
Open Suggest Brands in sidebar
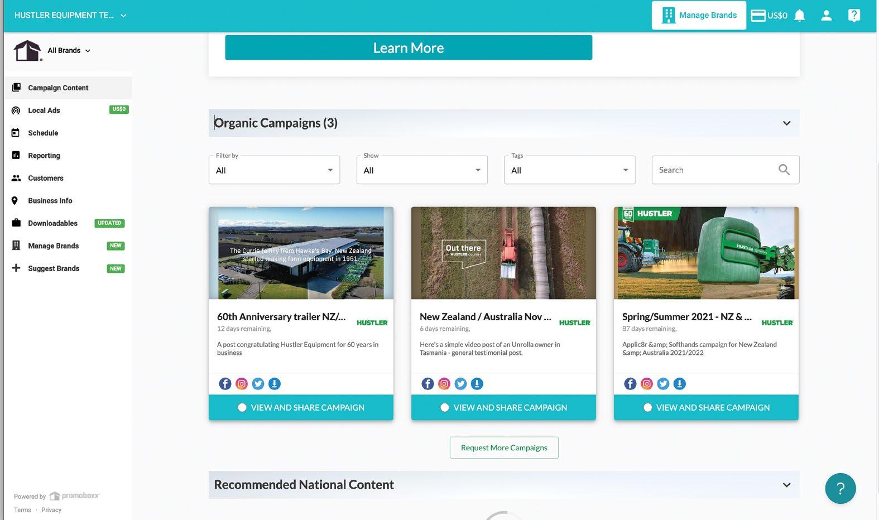68,268
